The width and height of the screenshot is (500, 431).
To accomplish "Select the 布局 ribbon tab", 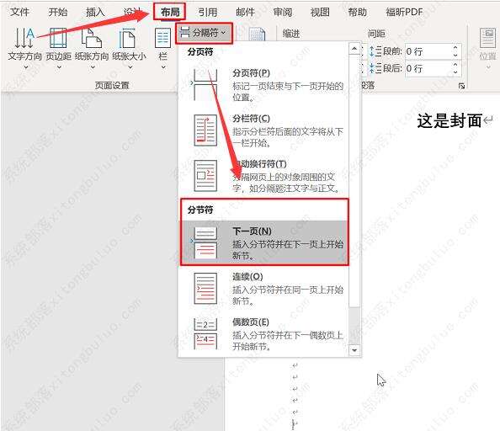I will pyautogui.click(x=170, y=12).
